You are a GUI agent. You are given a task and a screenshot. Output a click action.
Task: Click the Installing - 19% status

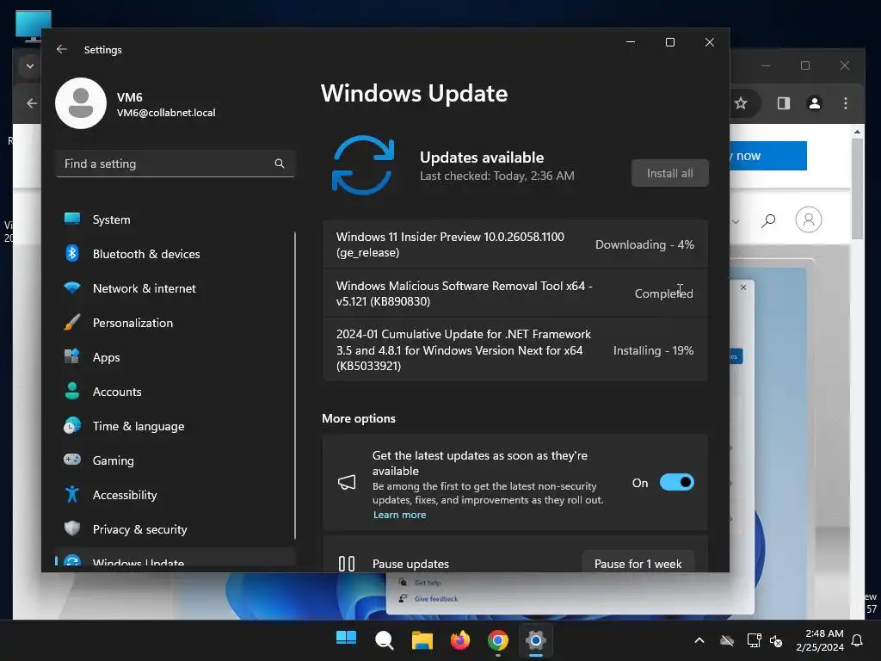point(654,350)
